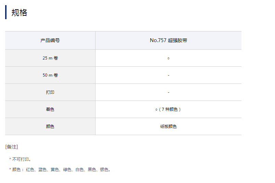Image resolution: width=275 pixels, height=183 pixels.
Task: Click the dash value in the 打印 row
Action: point(168,92)
